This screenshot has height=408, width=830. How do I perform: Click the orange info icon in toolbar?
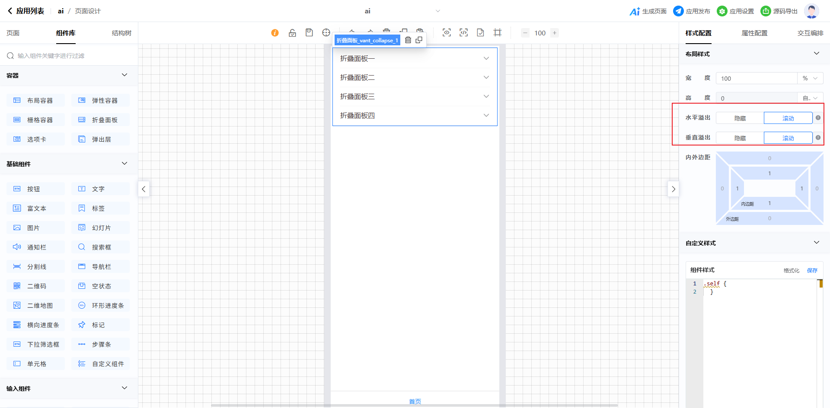(x=275, y=33)
